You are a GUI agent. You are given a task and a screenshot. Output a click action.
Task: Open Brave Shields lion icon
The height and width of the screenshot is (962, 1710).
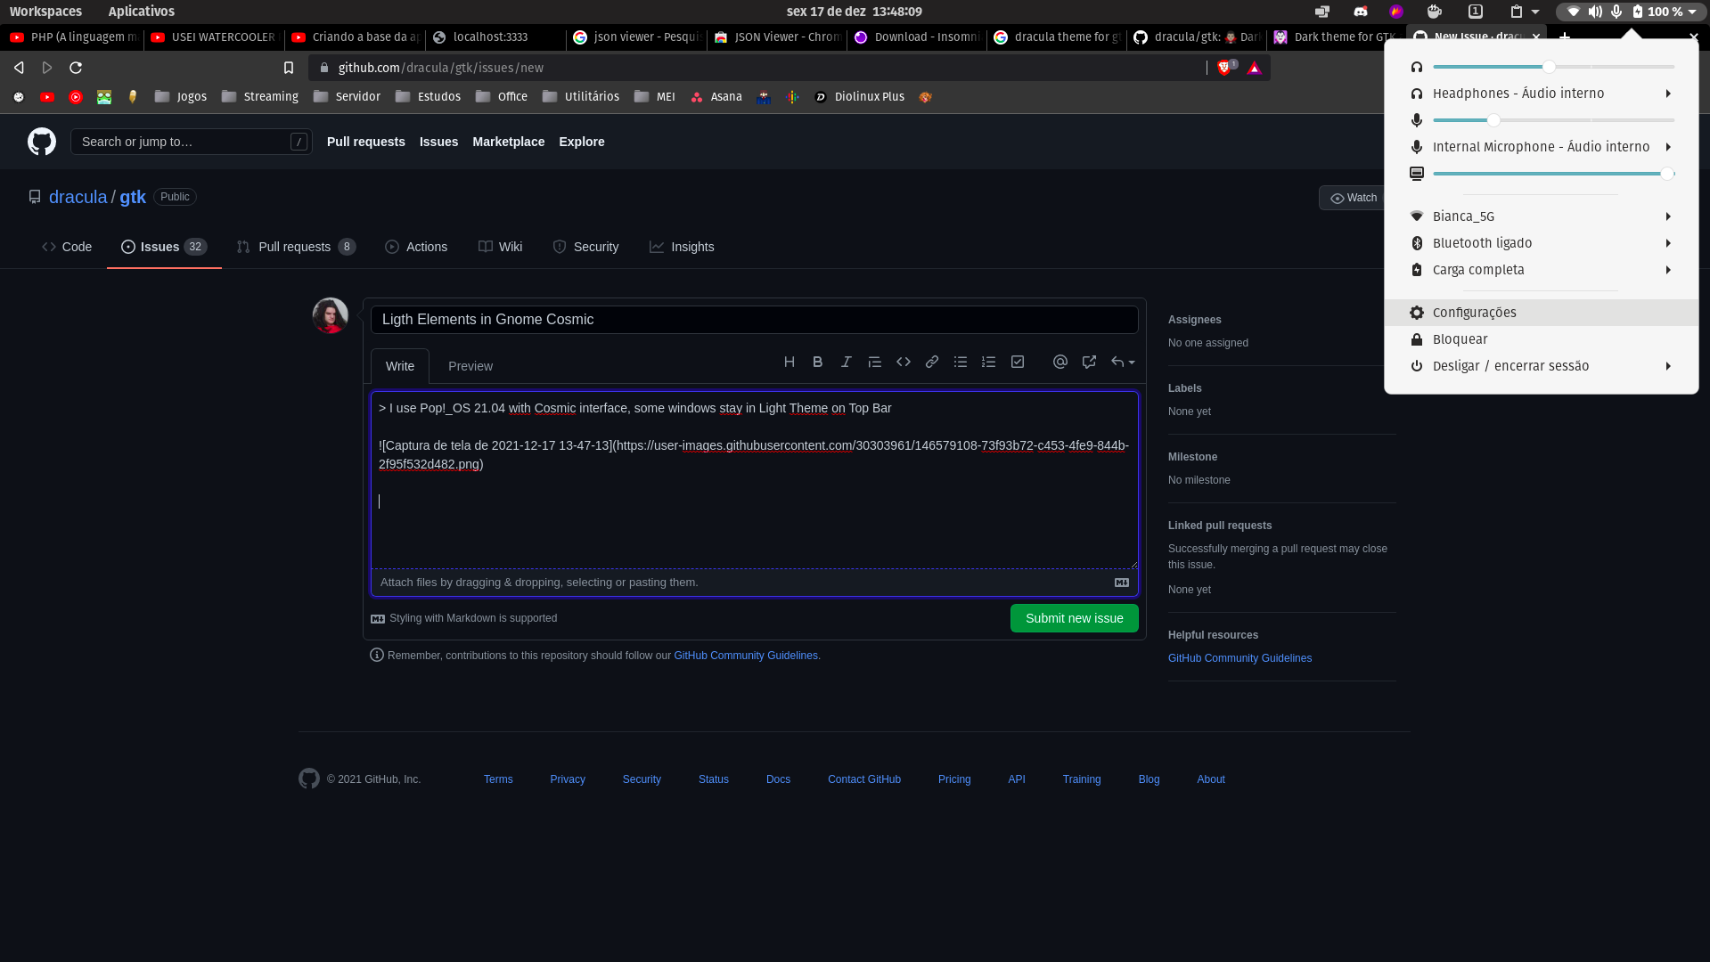pos(1226,68)
